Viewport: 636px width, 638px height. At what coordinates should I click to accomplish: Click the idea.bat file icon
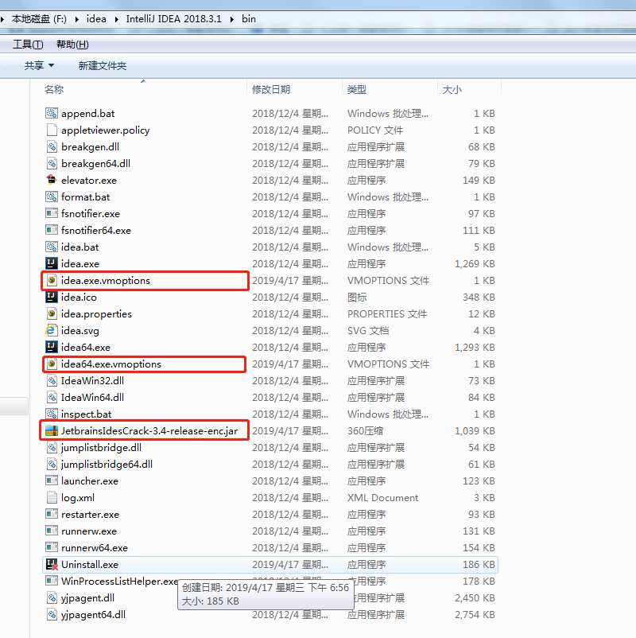point(52,247)
